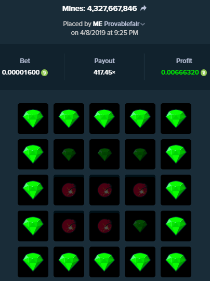Select the bottom-left corner gem tile
210x281 pixels.
pos(33,262)
